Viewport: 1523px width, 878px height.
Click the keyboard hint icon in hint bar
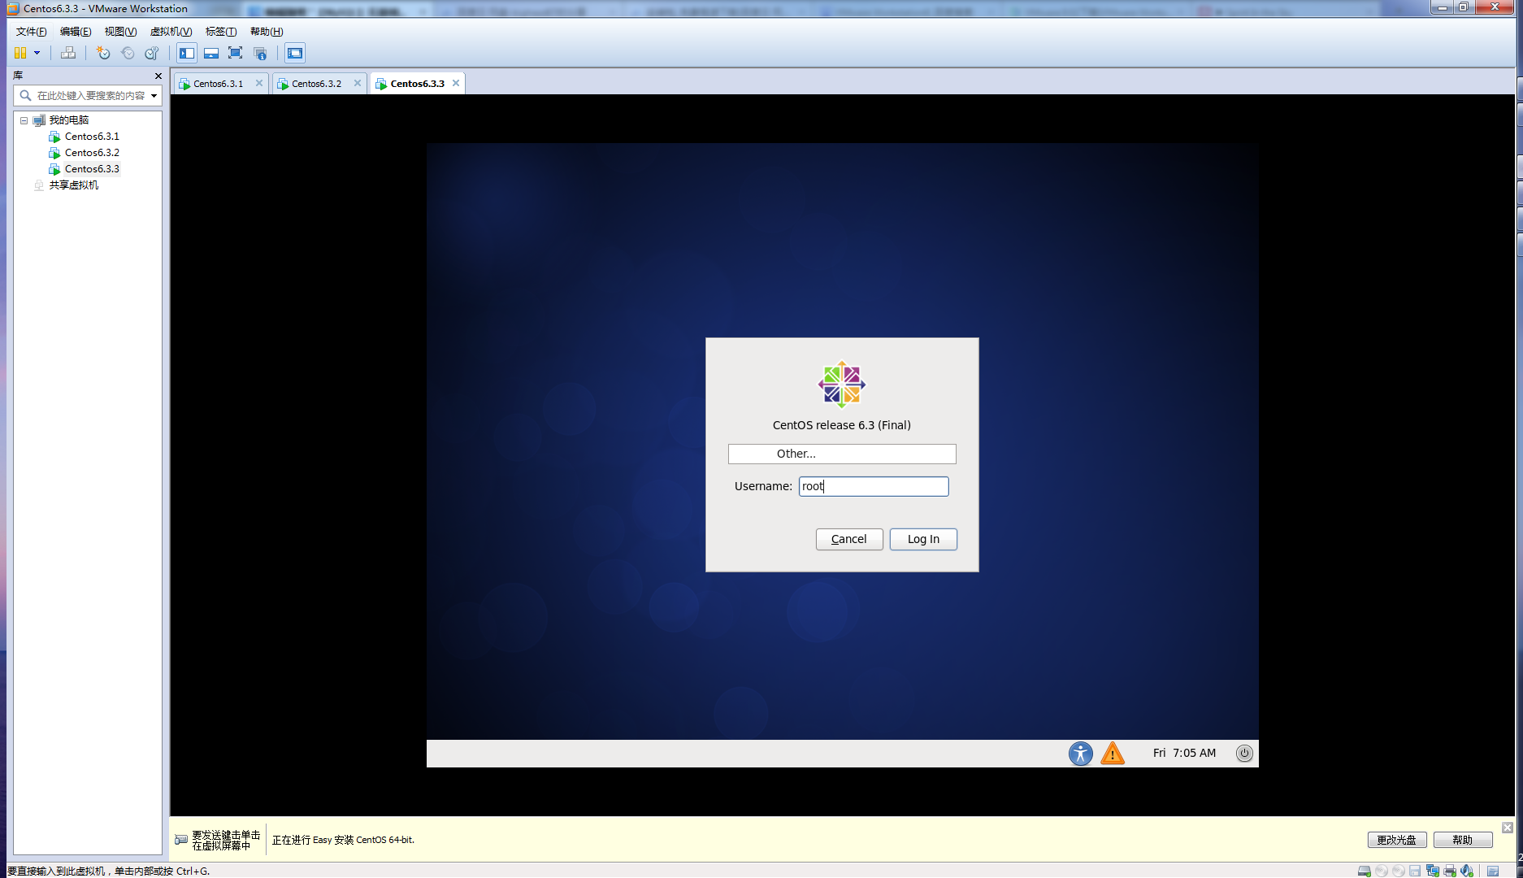coord(181,840)
